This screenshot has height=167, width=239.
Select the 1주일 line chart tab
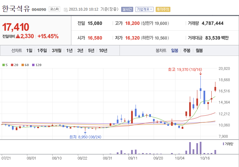tap(42, 50)
